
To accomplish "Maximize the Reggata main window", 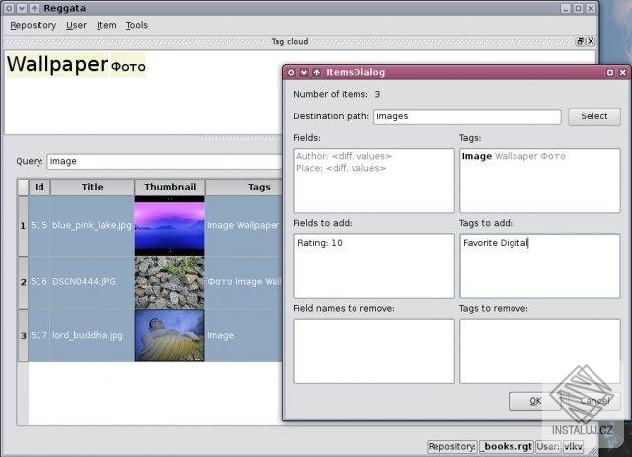I will click(578, 8).
